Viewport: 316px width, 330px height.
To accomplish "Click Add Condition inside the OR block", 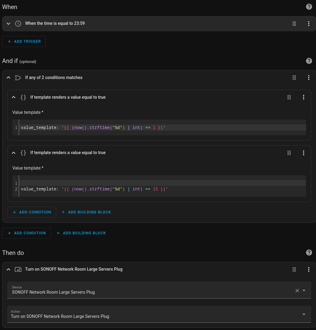I will pyautogui.click(x=32, y=212).
